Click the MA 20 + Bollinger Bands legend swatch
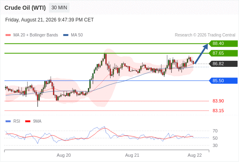Image resolution: width=239 pixels, height=162 pixels. click(8, 35)
